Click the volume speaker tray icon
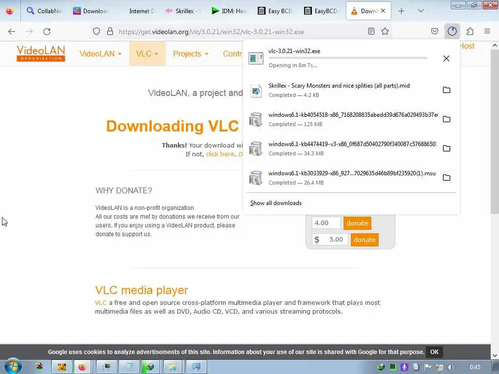The image size is (499, 374). pyautogui.click(x=451, y=367)
